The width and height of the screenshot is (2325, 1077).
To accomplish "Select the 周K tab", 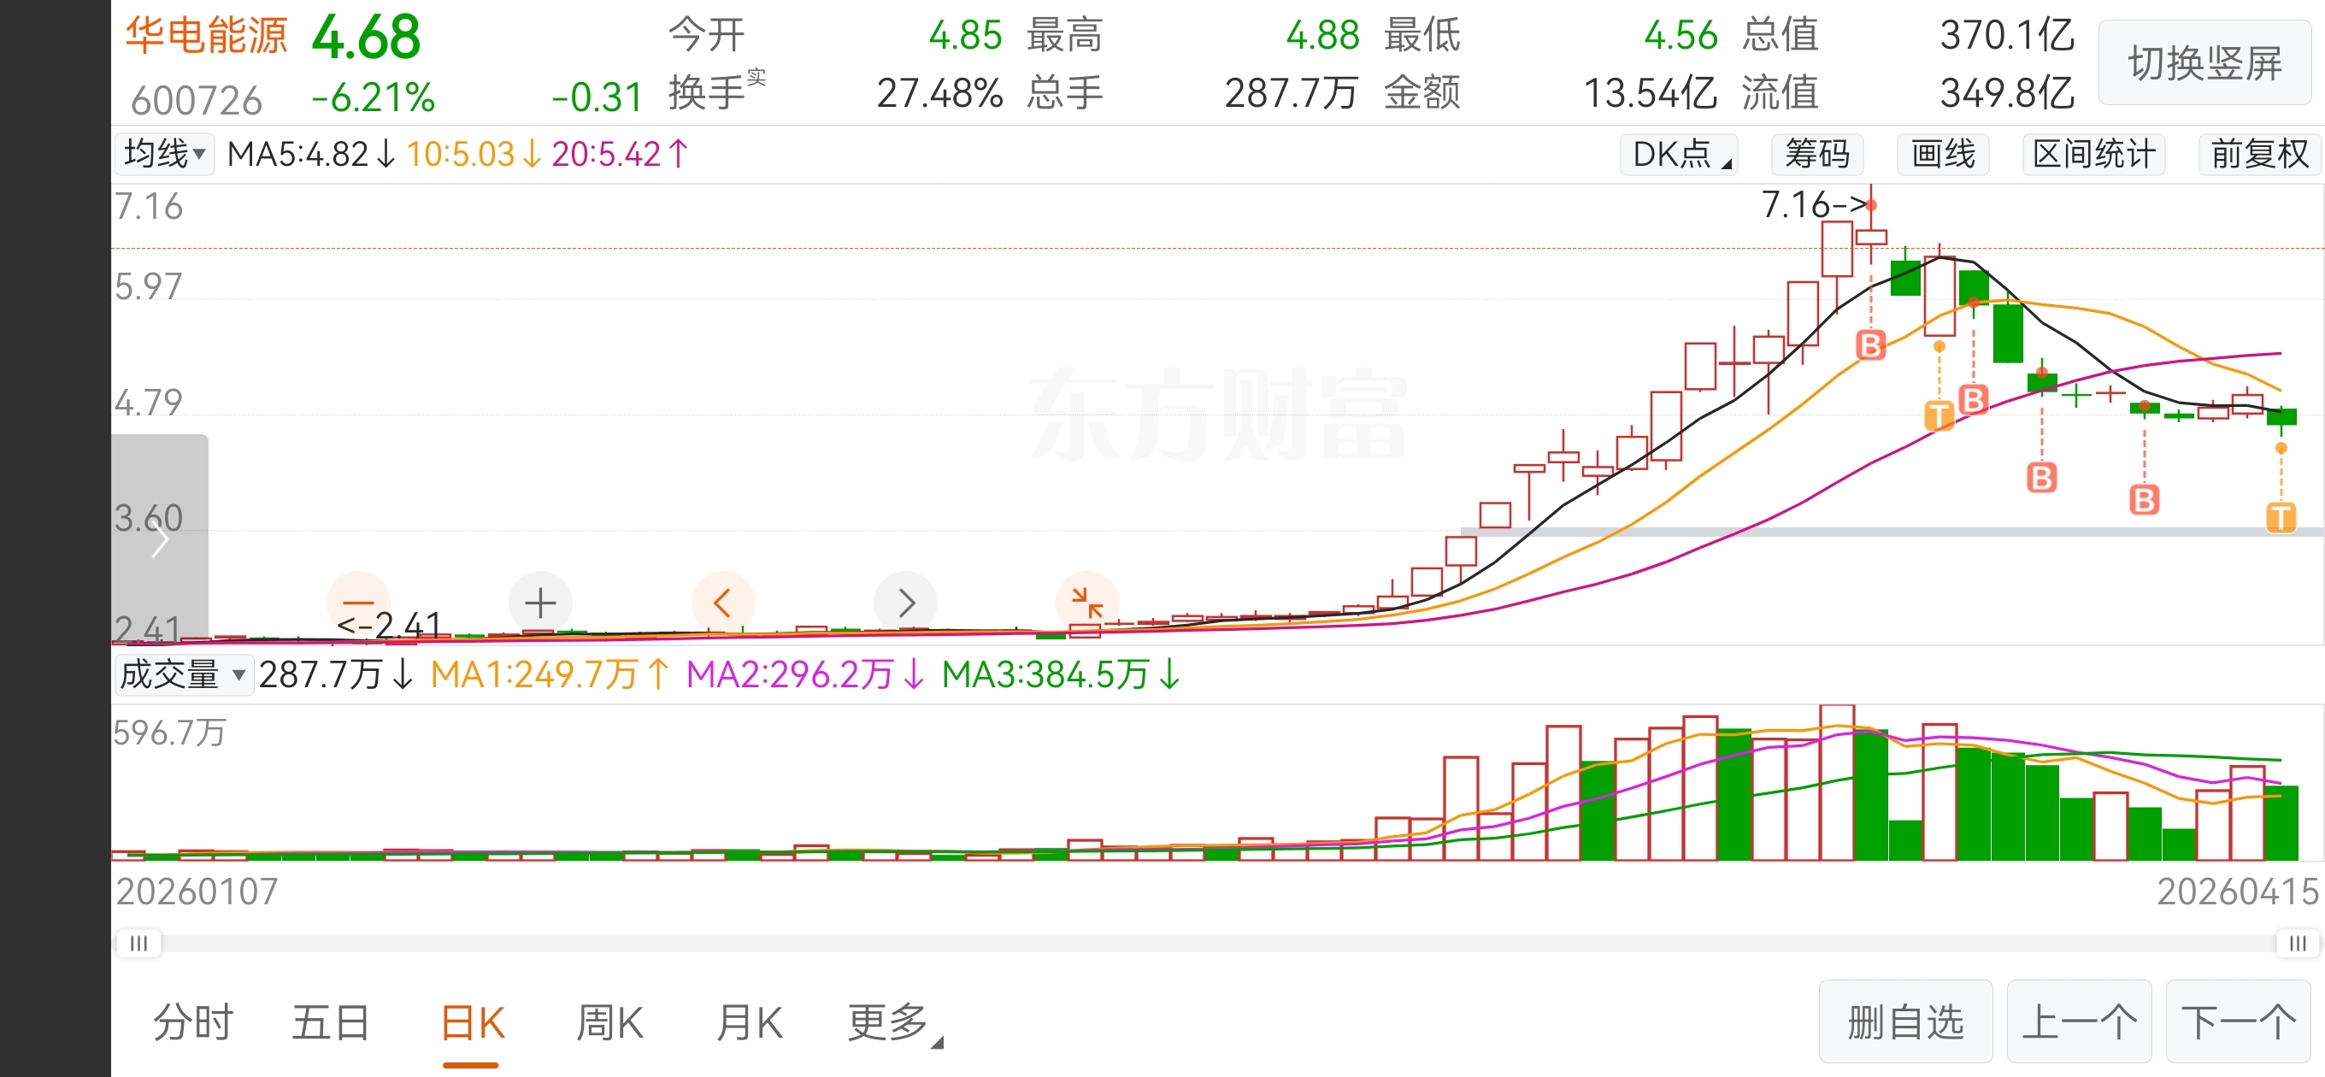I will 610,1023.
